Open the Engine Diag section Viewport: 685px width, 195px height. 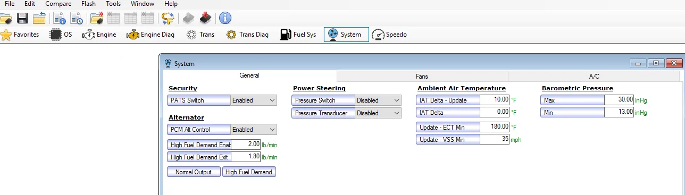151,35
